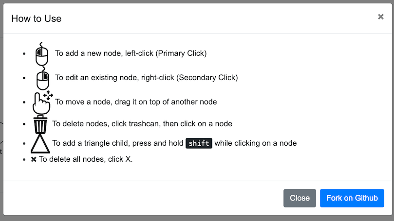Screen dimensions: 394x221
Task: Click the shift key badge
Action: coord(199,143)
